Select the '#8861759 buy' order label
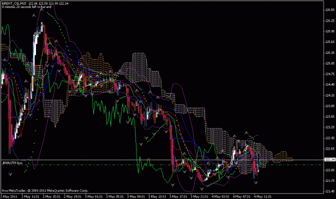 click(12, 163)
